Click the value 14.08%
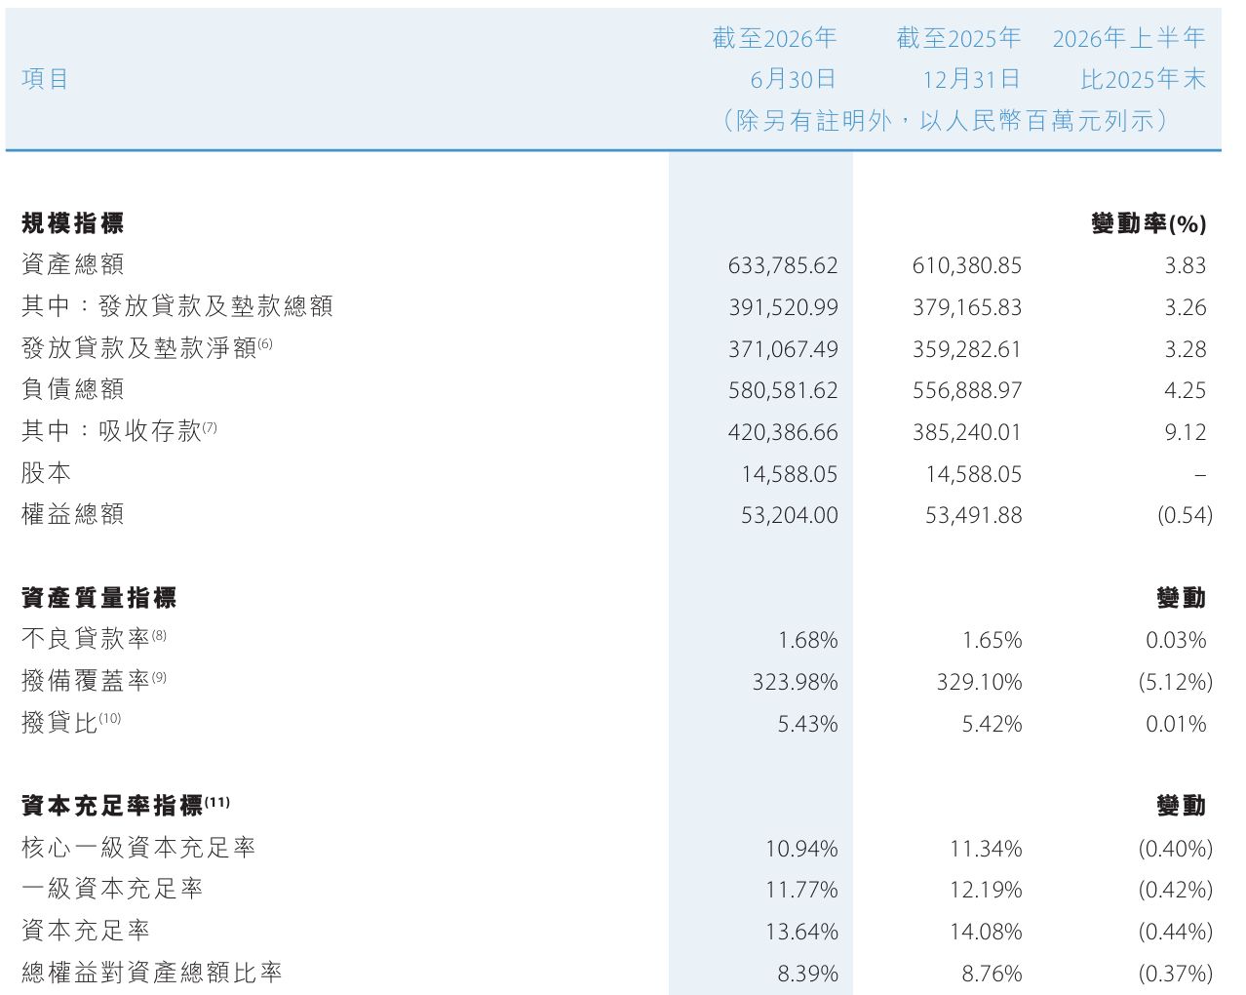Screen dimensions: 1246x995 click(x=986, y=932)
